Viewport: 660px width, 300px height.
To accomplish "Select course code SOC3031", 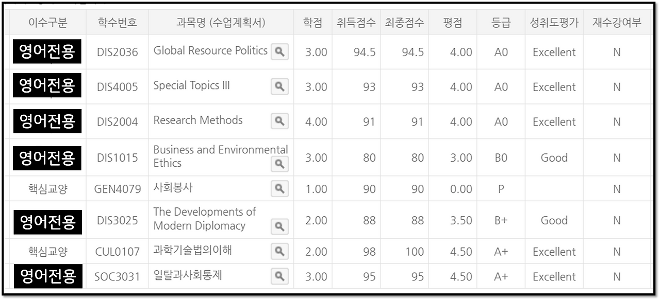I will (117, 277).
